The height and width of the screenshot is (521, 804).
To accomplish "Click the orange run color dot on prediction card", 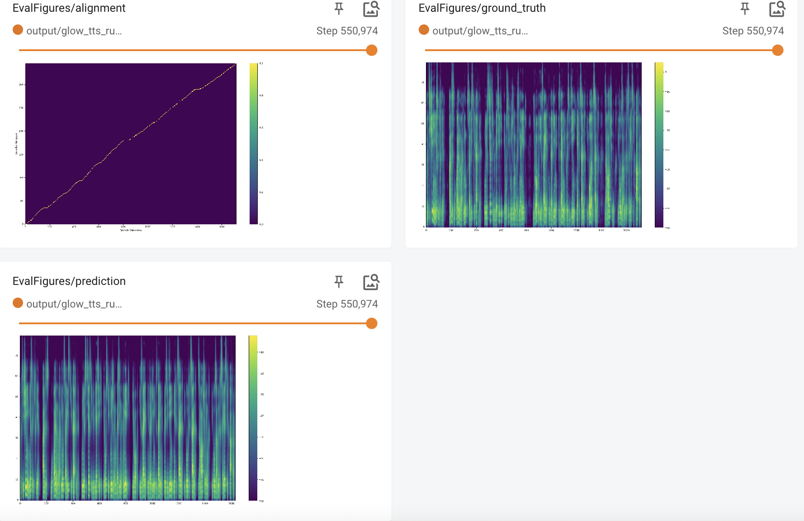I will pos(18,303).
